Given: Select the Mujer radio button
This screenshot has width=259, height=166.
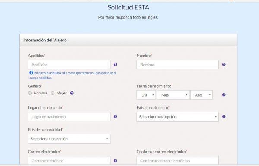Looking at the screenshot, I should pos(53,93).
